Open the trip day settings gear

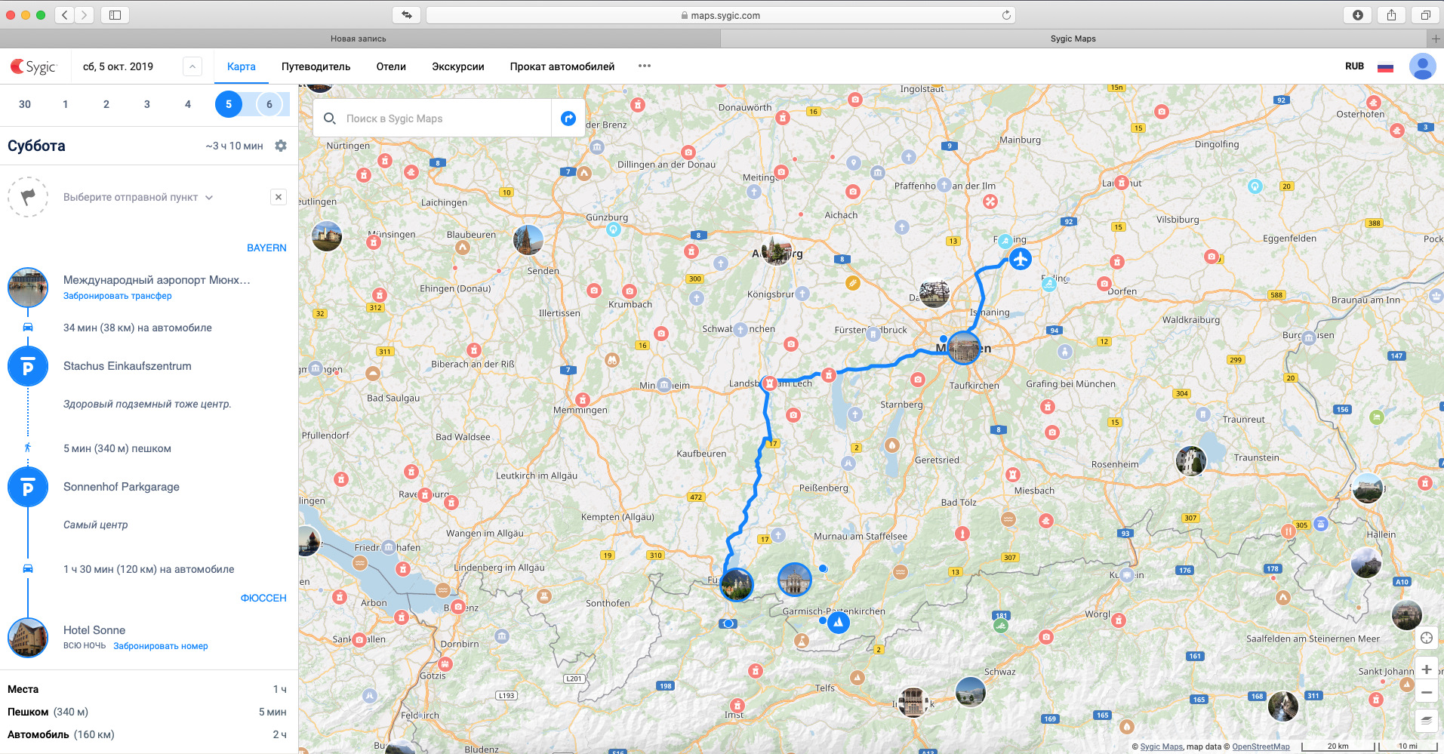pos(281,146)
